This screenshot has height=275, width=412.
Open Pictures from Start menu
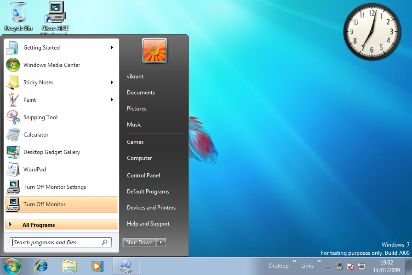click(x=137, y=109)
